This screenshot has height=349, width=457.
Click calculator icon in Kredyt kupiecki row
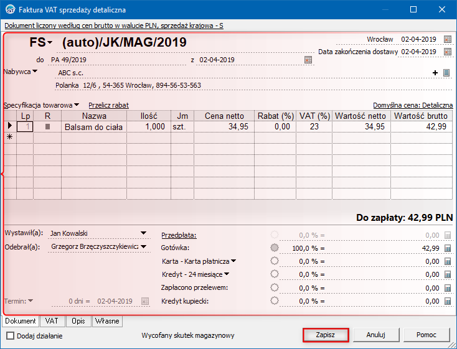point(447,301)
